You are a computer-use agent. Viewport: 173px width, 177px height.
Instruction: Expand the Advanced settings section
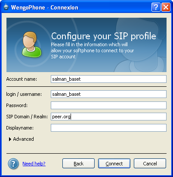pyautogui.click(x=22, y=139)
